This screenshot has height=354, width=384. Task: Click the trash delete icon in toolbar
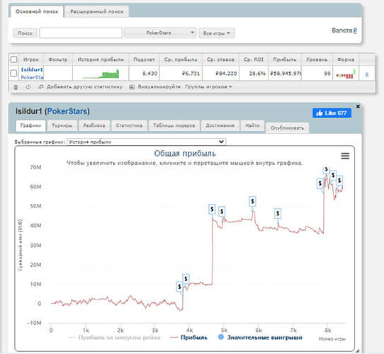click(x=16, y=87)
